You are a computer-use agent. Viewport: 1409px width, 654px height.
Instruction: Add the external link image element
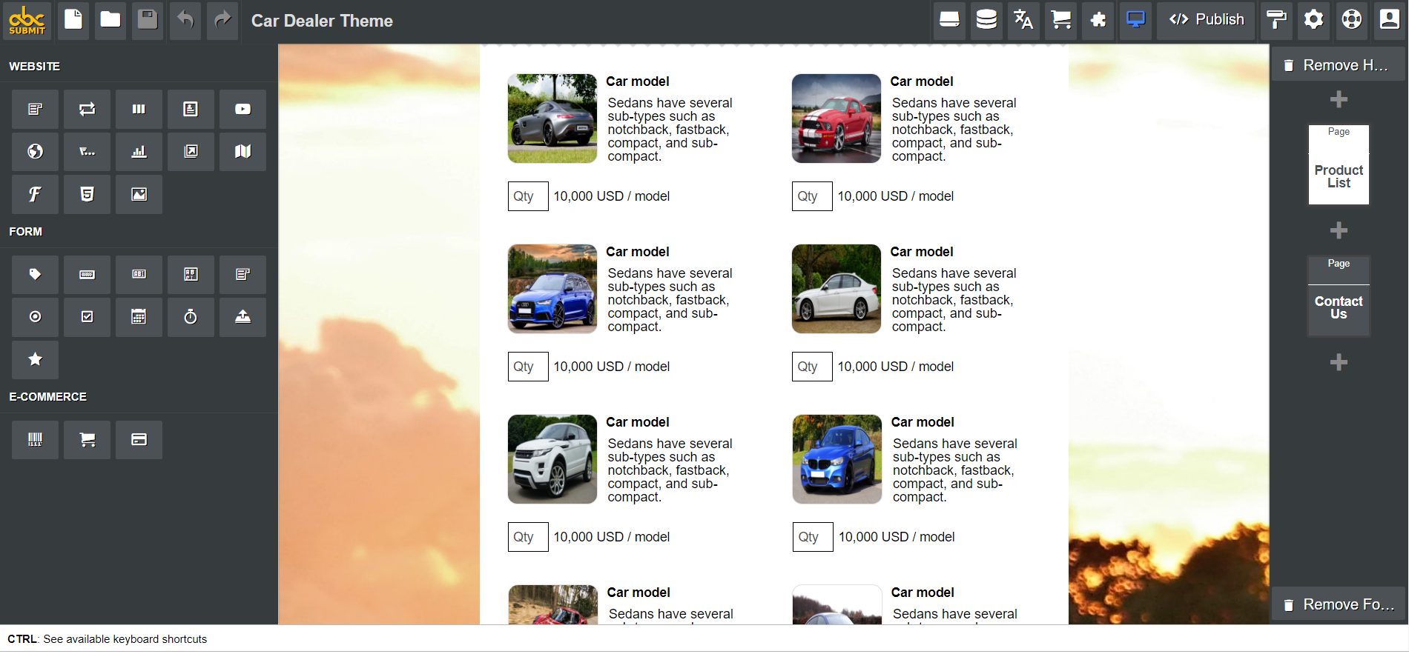click(191, 152)
